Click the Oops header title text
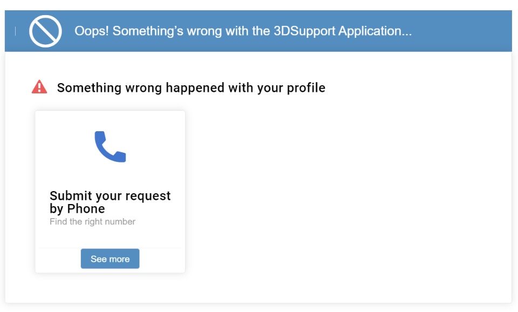Image resolution: width=518 pixels, height=312 pixels. point(243,31)
